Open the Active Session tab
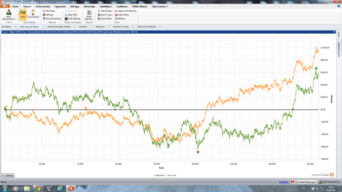The width and height of the screenshot is (342, 192). pos(43,6)
